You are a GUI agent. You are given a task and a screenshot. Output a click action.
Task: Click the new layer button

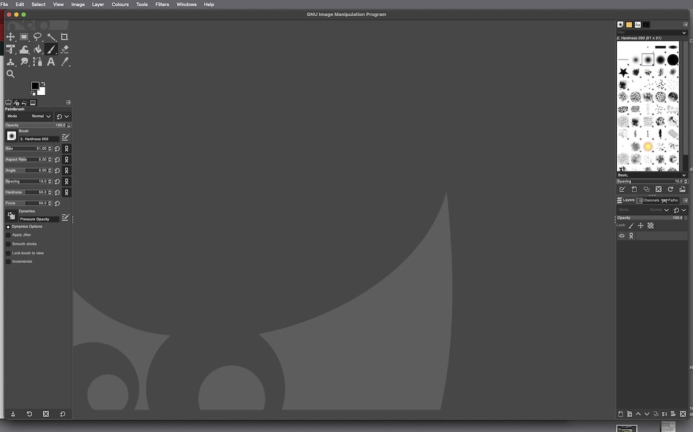click(621, 414)
